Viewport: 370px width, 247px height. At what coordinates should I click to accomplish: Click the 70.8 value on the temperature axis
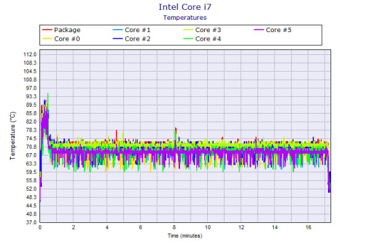coord(31,147)
